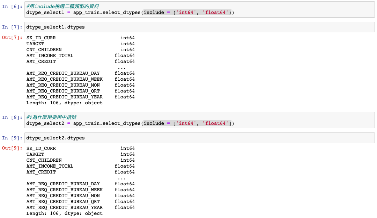Click 'AMT_REQ_CREDIT_BUREAU_MON' in the Out[9] output
This screenshot has width=377, height=218.
pos(63,196)
